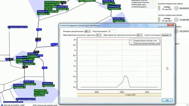189x106 pixels.
Task: Click the 08:00 axis label on chart
Action: (x=97, y=92)
